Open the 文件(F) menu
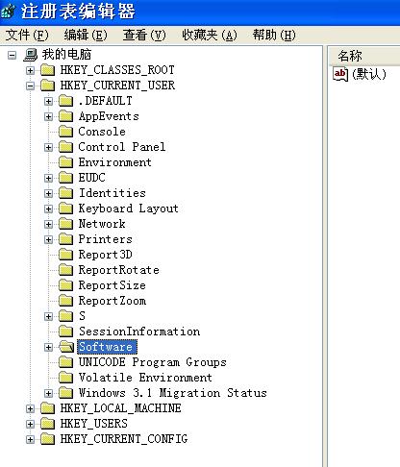This screenshot has height=467, width=400. (x=27, y=35)
